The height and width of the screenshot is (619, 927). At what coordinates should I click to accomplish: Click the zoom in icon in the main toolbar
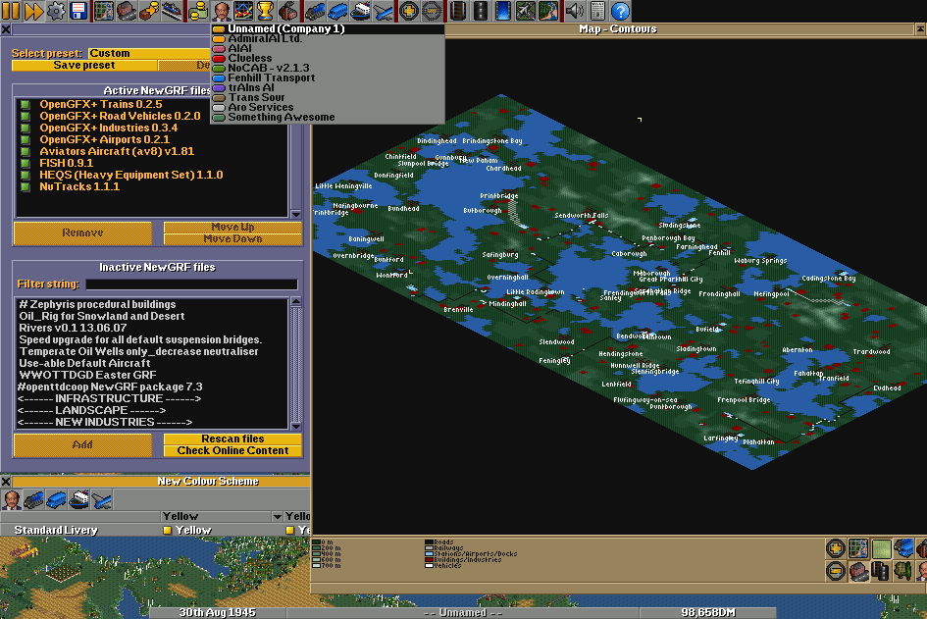408,11
